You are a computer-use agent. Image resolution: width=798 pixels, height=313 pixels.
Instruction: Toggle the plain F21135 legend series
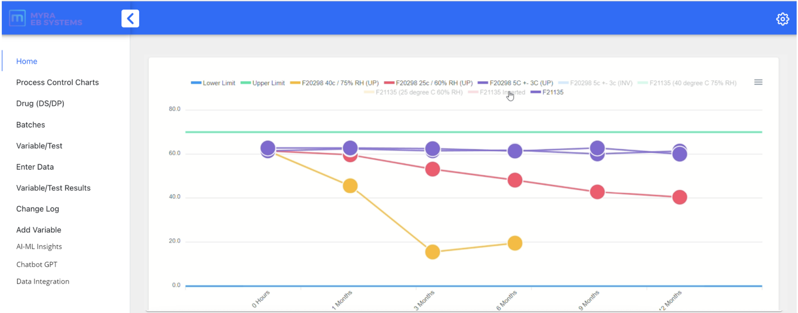547,92
